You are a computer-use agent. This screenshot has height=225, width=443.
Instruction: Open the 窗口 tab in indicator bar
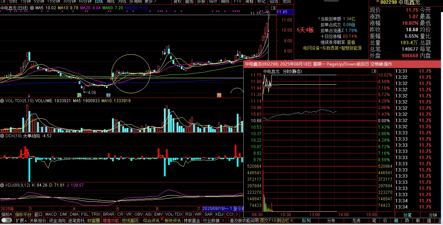(38, 214)
